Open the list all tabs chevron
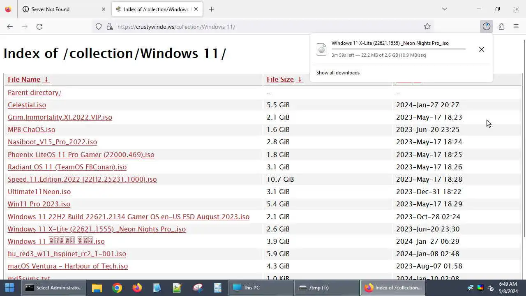Image resolution: width=526 pixels, height=296 pixels. pyautogui.click(x=445, y=9)
